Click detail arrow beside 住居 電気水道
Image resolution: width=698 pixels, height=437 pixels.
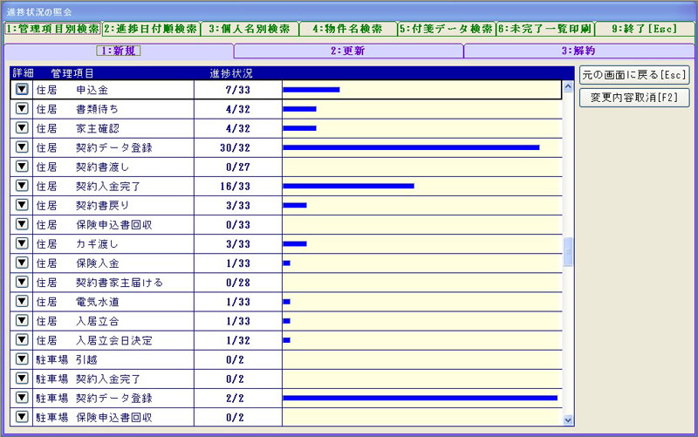click(x=22, y=302)
